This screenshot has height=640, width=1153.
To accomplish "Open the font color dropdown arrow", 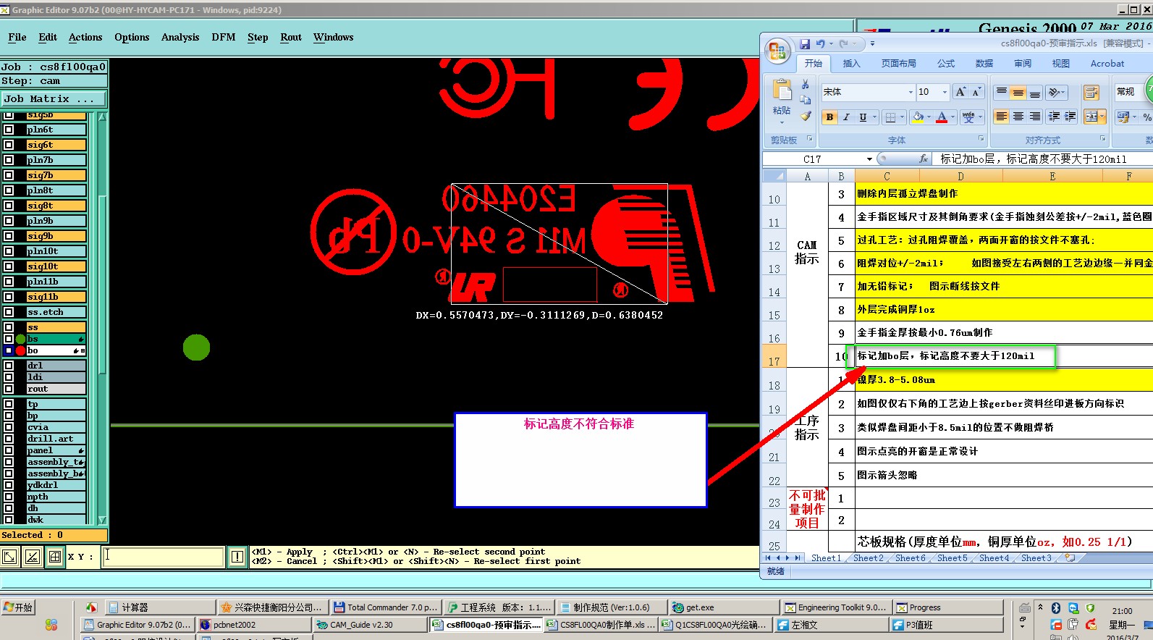I will [x=953, y=117].
